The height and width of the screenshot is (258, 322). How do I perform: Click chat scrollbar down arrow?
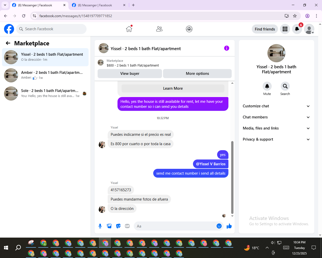tap(232, 216)
